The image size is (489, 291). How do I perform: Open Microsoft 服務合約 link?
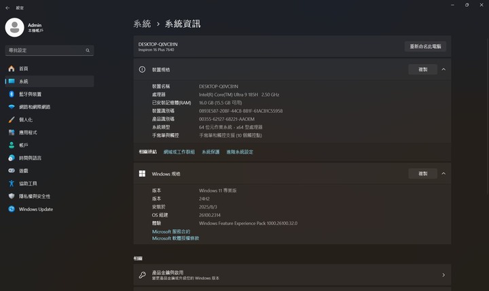[171, 232]
